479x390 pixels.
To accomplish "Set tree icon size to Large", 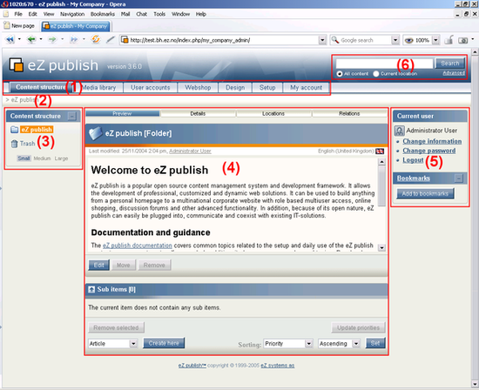I will click(x=62, y=158).
